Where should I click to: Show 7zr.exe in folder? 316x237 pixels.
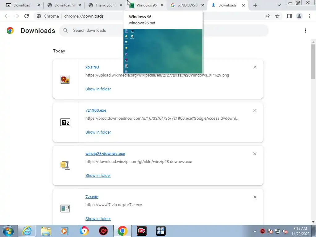[x=98, y=219]
